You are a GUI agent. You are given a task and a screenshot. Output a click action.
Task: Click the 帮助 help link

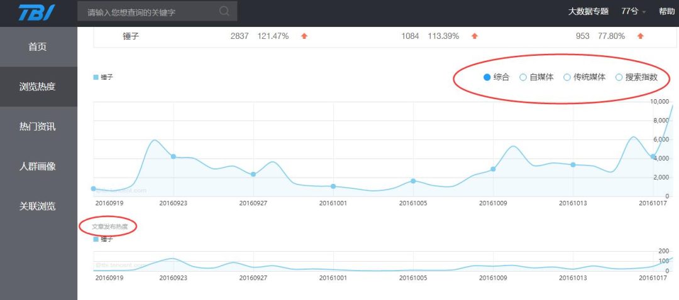point(666,11)
